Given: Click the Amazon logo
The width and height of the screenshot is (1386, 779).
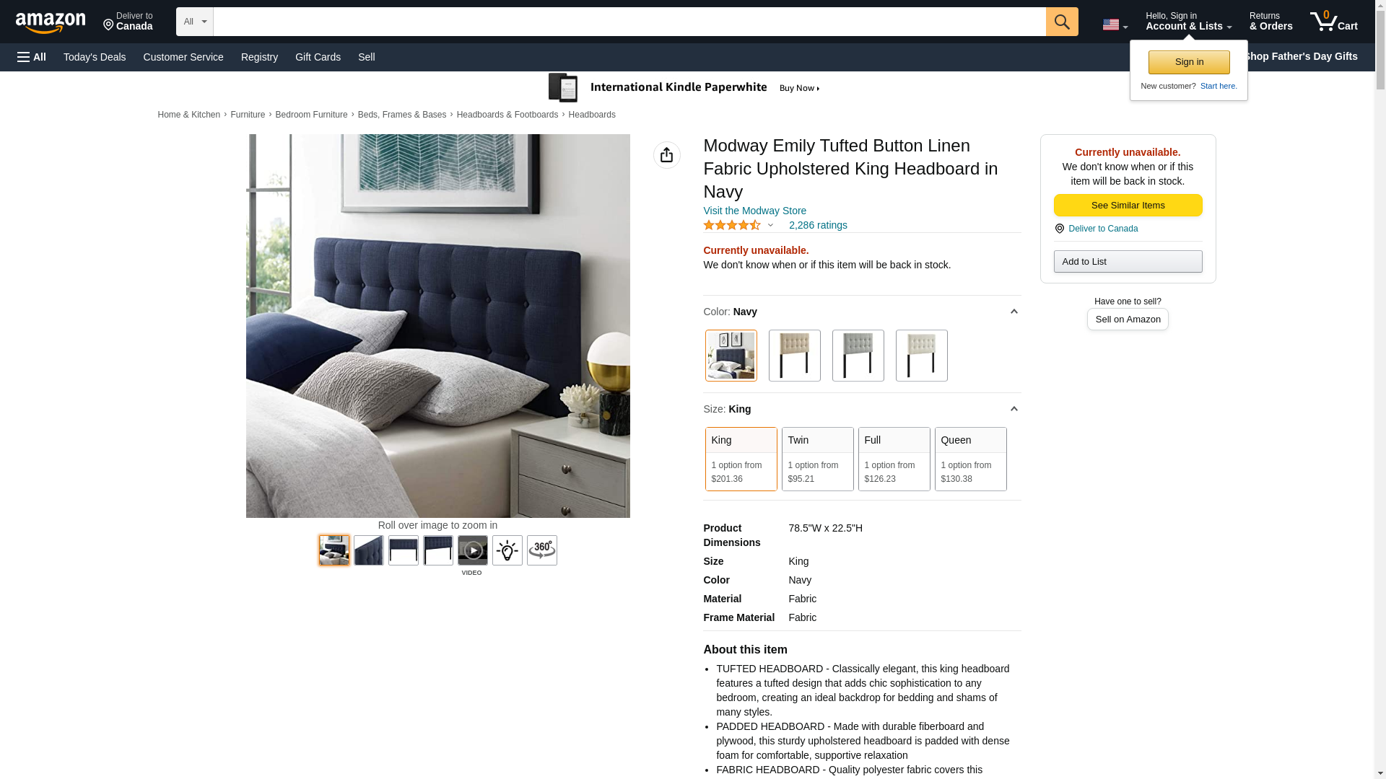Looking at the screenshot, I should [x=51, y=22].
